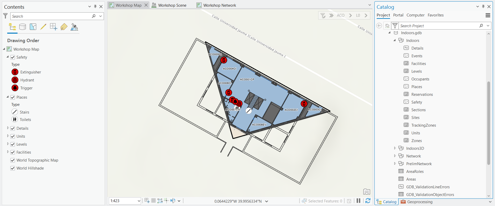495x206 pixels.
Task: Select List By Snapping icon
Action: [x=54, y=27]
